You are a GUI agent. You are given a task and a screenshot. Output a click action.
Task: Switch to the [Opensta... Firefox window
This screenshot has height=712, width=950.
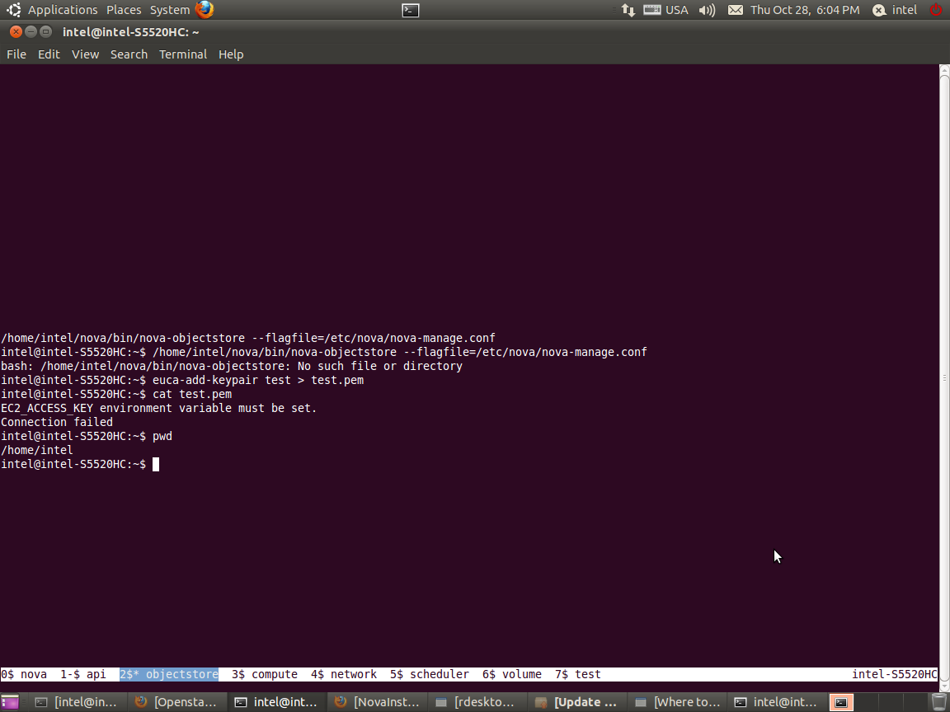177,702
